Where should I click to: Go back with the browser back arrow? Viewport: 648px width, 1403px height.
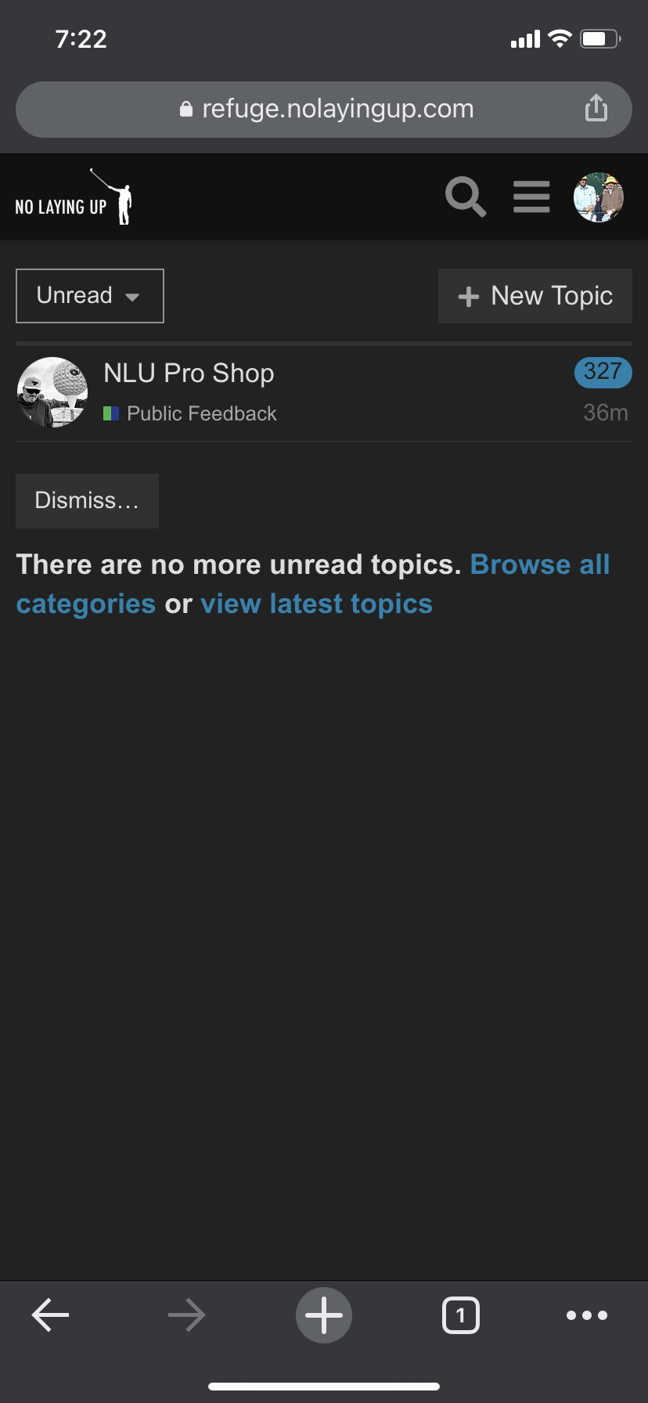coord(51,1315)
